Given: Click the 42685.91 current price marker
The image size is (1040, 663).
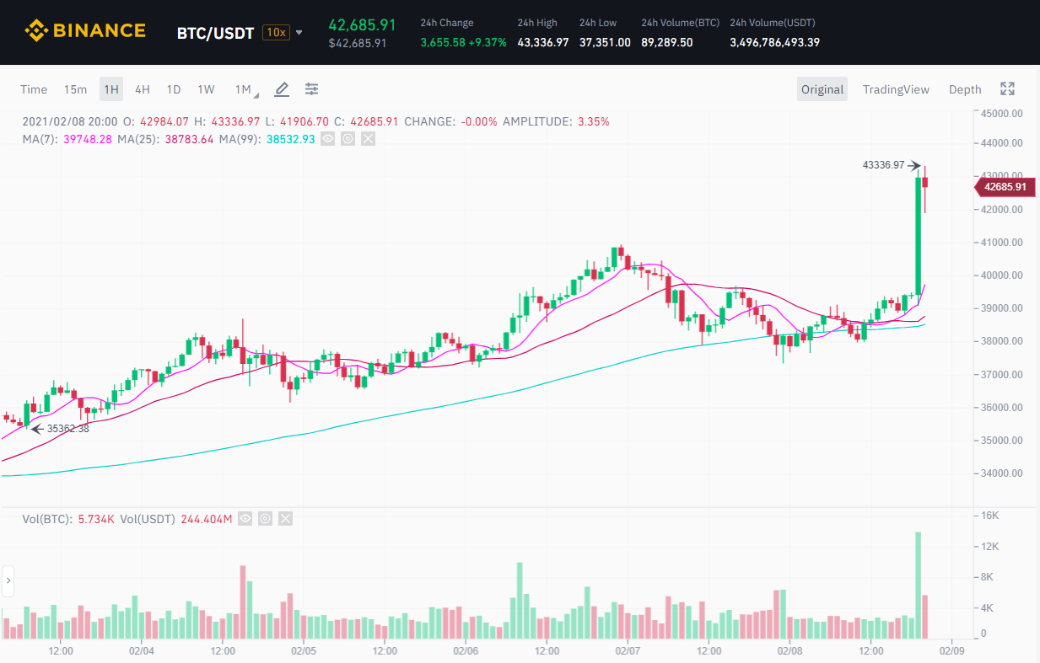Looking at the screenshot, I should [1003, 187].
